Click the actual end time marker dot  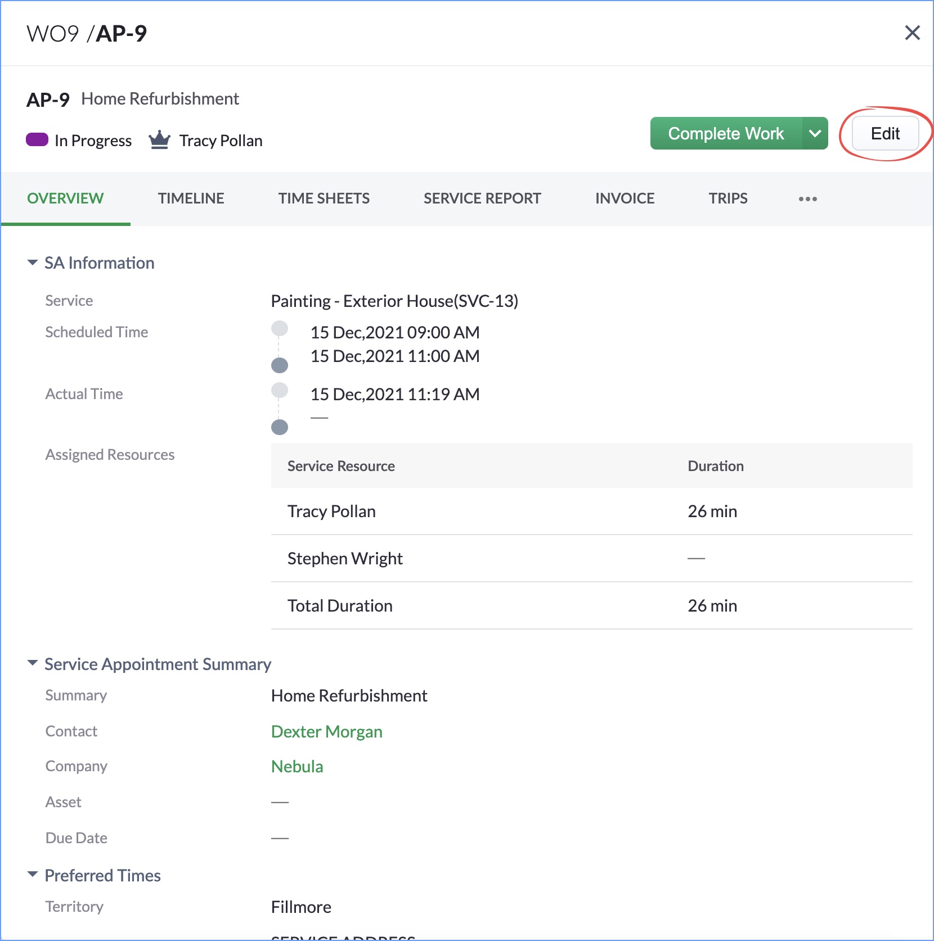click(280, 427)
